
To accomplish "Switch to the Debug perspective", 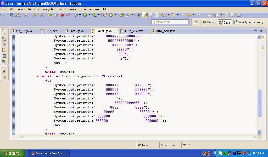I will [x=209, y=22].
